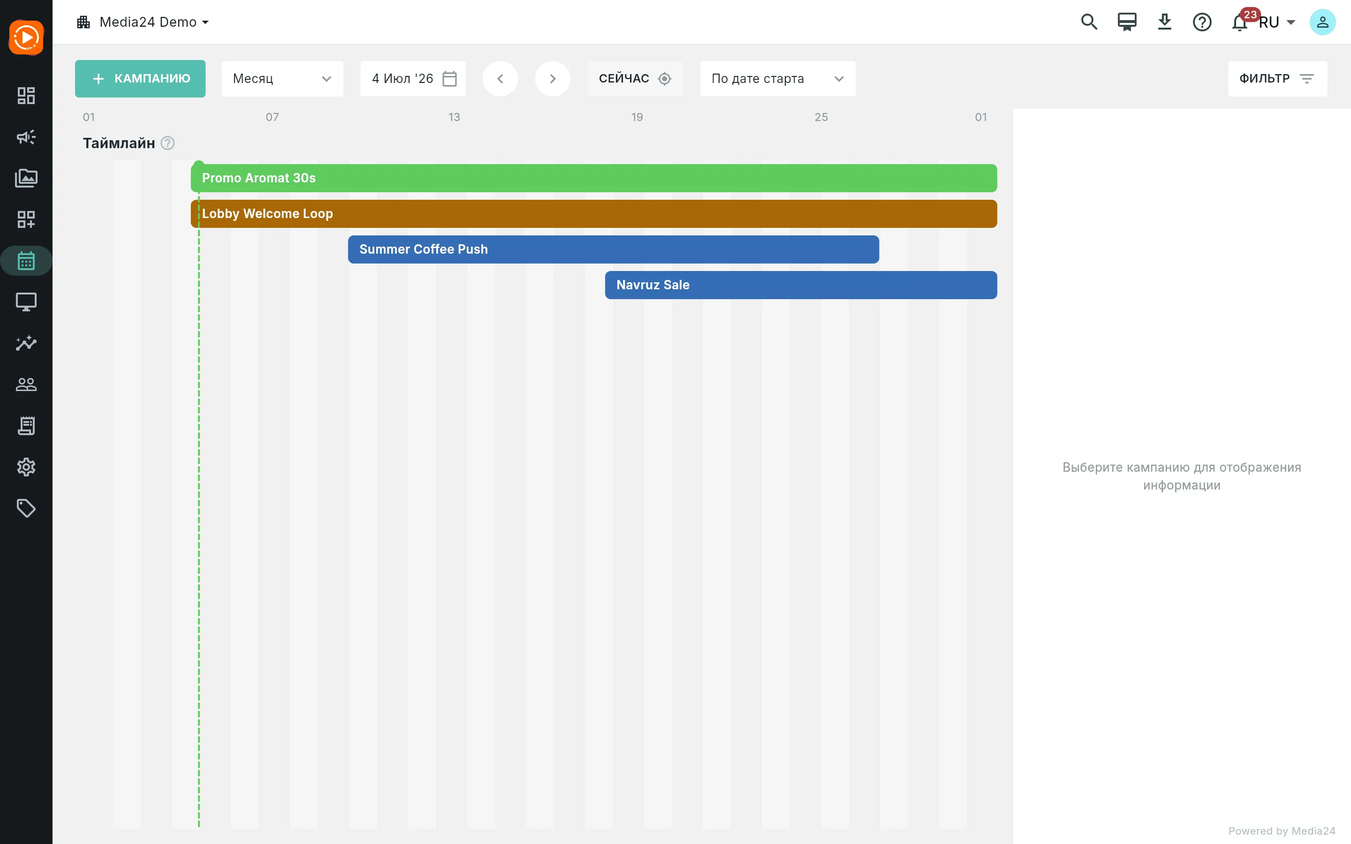This screenshot has height=844, width=1351.
Task: Open the analytics chart sidebar icon
Action: coord(26,343)
